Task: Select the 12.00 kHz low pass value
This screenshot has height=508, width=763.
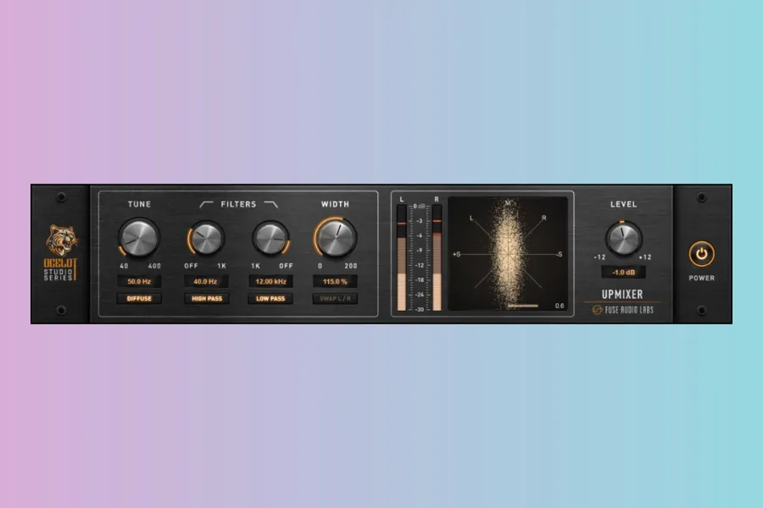Action: pyautogui.click(x=270, y=281)
